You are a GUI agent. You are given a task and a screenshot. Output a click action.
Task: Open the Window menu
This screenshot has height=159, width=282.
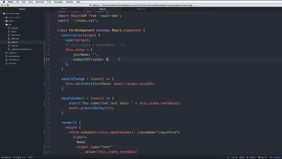70,2
